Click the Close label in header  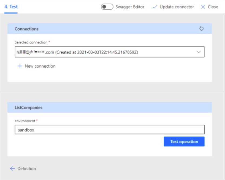[213, 7]
